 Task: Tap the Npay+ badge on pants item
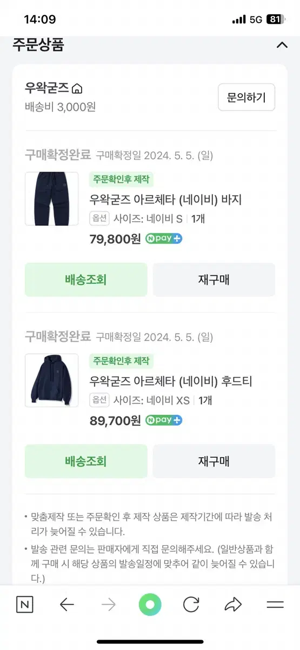(164, 238)
